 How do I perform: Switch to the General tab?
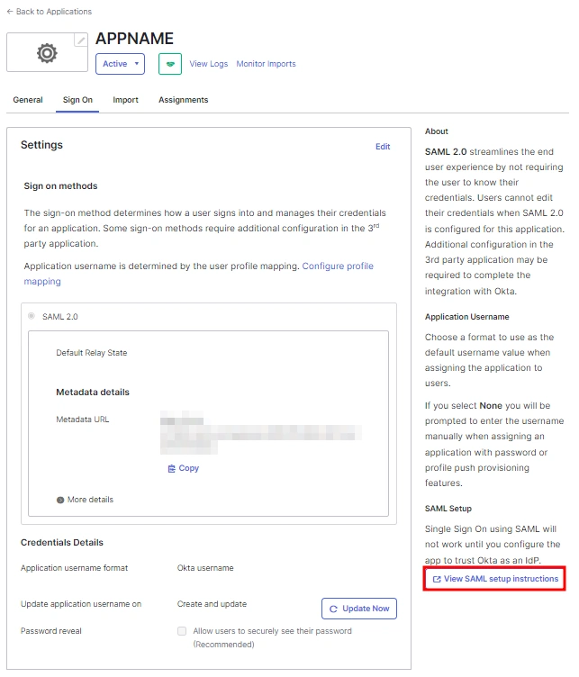[x=28, y=100]
